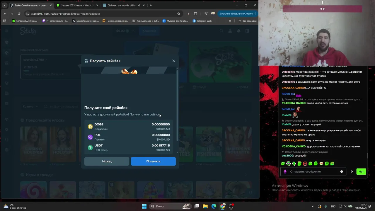Click the gift icon beside Получить рейкбек title

click(x=86, y=61)
